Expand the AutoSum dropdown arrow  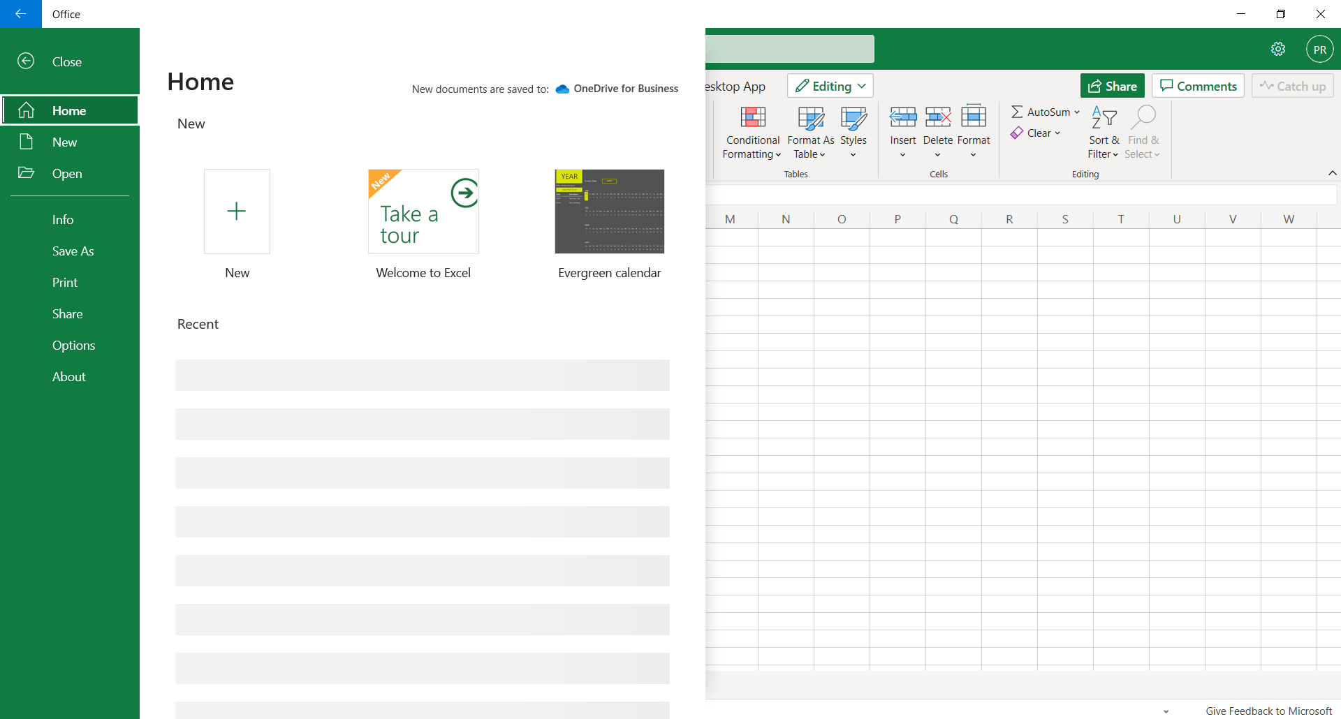pyautogui.click(x=1077, y=112)
